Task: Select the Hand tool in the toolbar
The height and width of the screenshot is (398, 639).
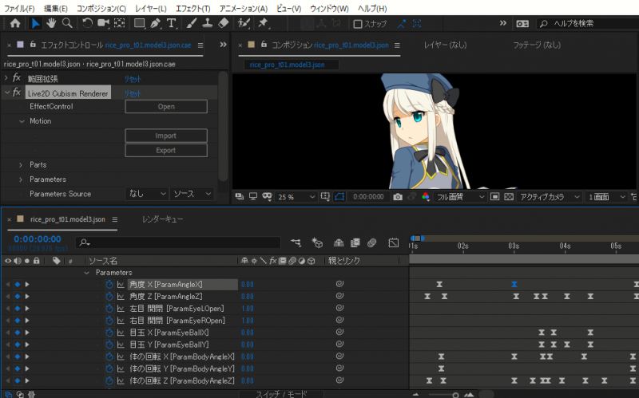Action: (x=52, y=23)
